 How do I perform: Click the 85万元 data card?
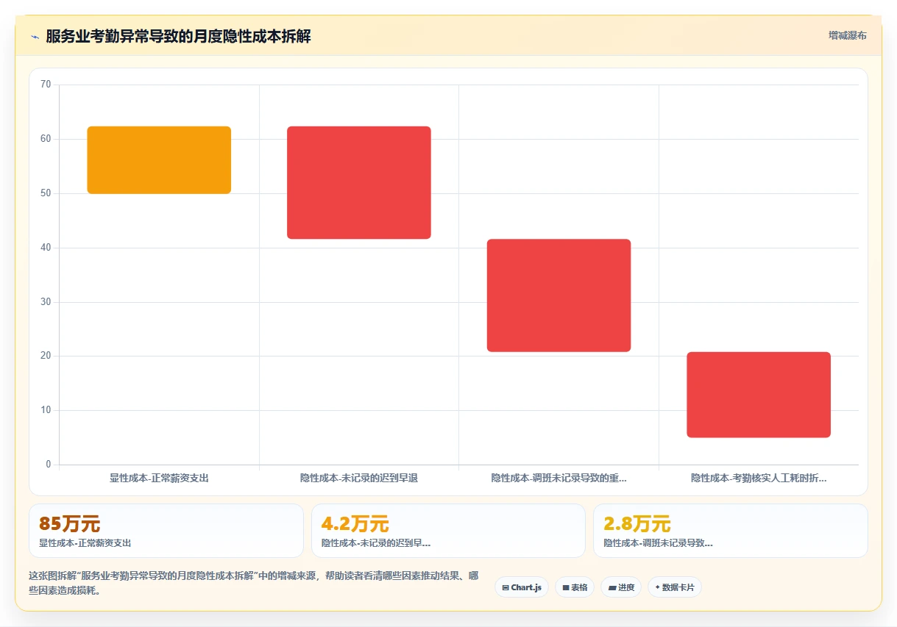coord(166,531)
